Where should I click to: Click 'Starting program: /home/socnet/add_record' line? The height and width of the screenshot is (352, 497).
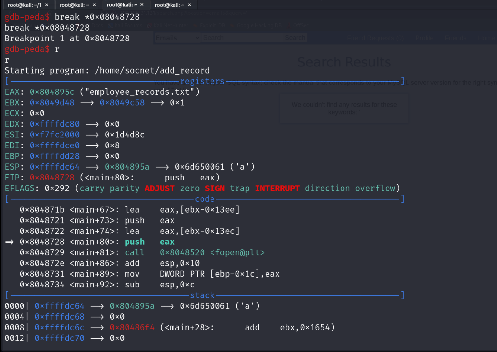[x=107, y=70]
